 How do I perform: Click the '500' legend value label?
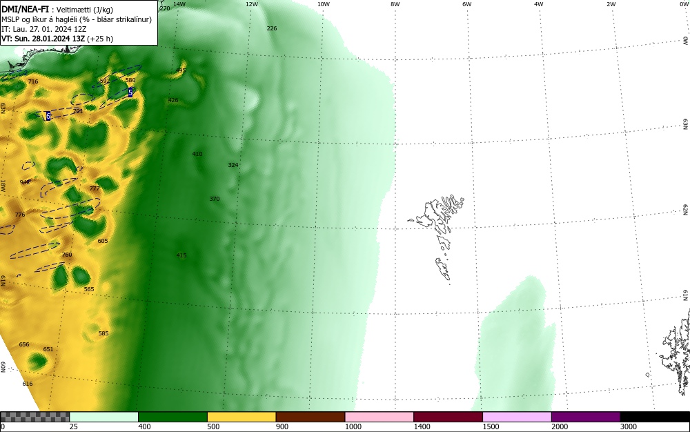(x=213, y=426)
